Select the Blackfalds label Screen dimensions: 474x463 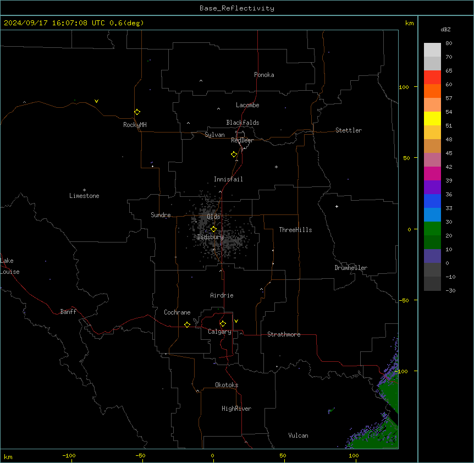(x=242, y=123)
